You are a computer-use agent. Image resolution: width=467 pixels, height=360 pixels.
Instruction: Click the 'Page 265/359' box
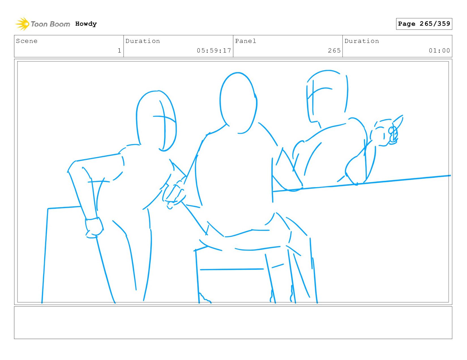click(x=424, y=24)
